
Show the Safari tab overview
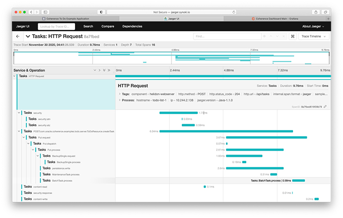point(325,12)
